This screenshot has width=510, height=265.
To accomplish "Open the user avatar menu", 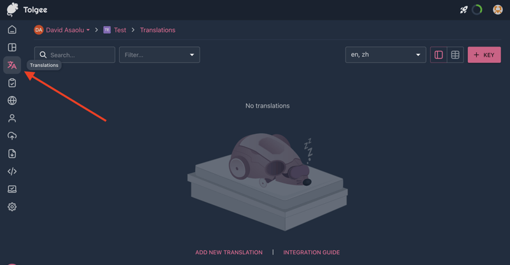I will (x=498, y=10).
